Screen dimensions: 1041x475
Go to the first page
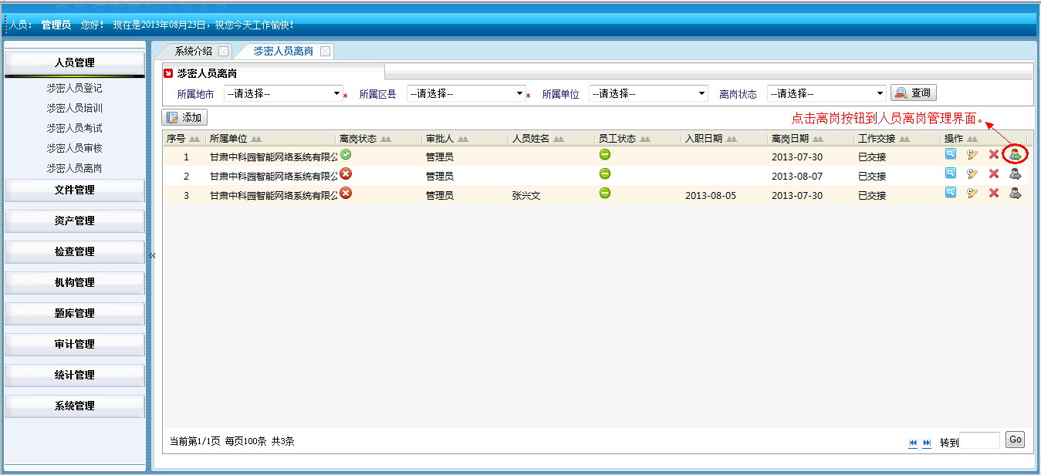(913, 443)
